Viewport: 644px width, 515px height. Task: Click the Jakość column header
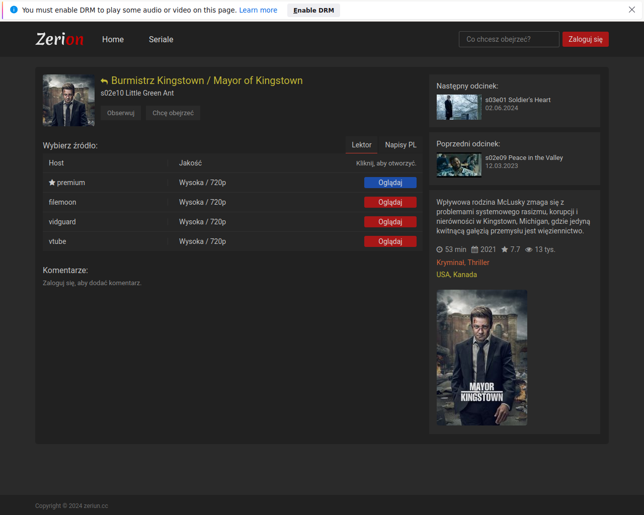[190, 163]
